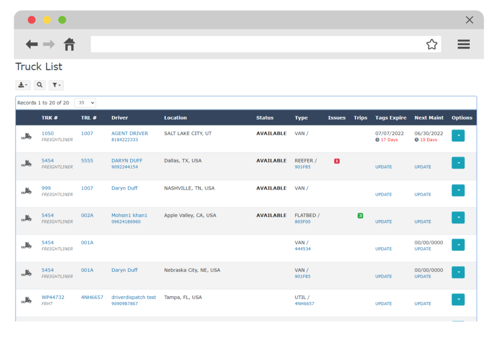Click the search magnifier icon
The image size is (498, 345).
tap(39, 85)
